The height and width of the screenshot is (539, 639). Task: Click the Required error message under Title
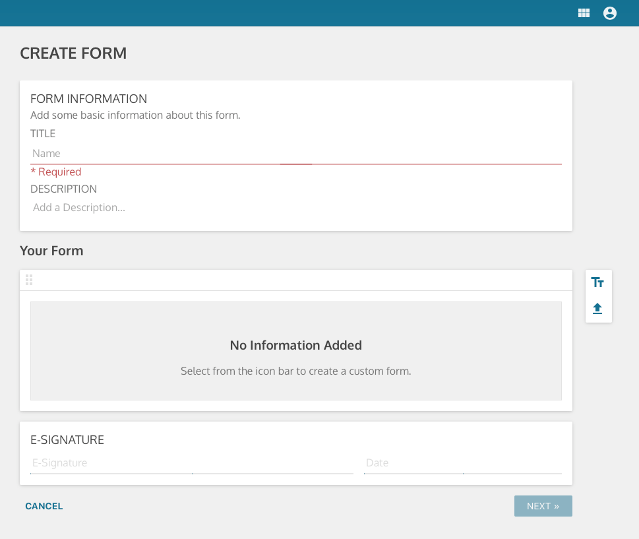[x=56, y=172]
